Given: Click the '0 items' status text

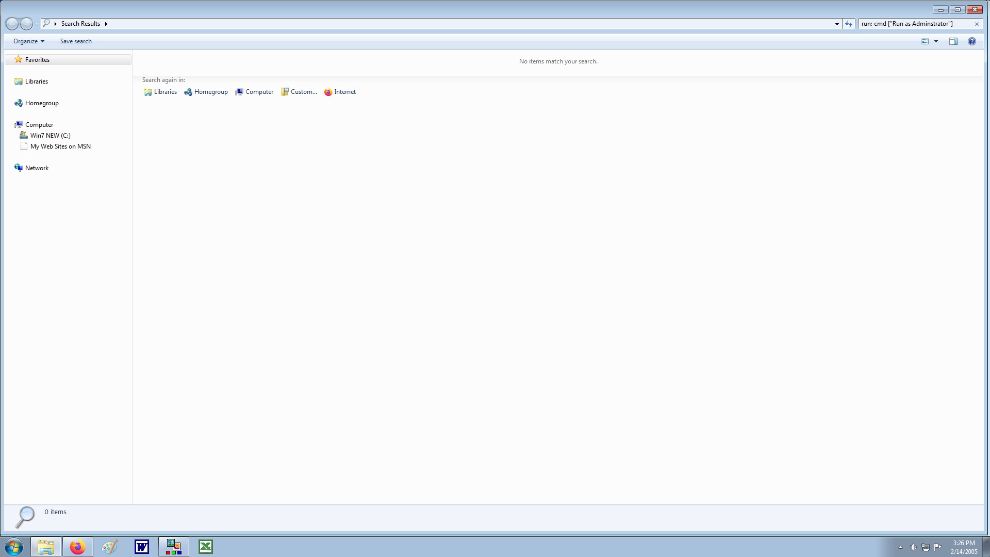Looking at the screenshot, I should 55,512.
